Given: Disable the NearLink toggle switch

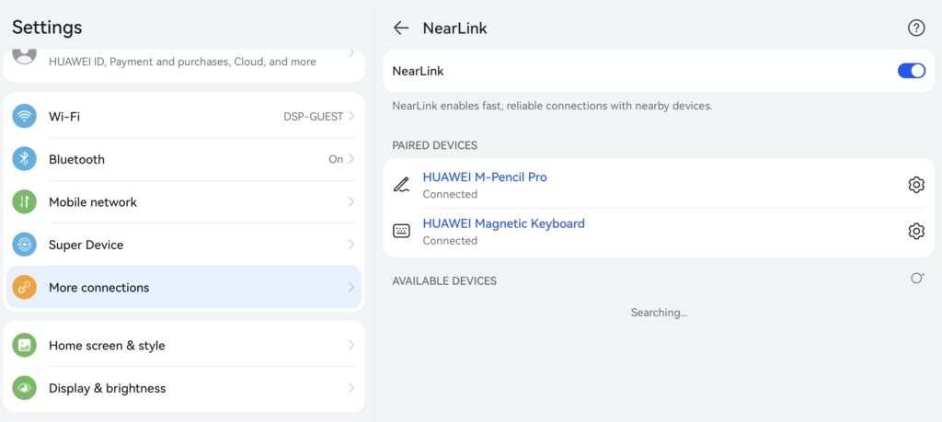Looking at the screenshot, I should 911,71.
